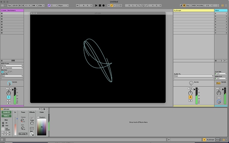Toggle the purple scale mode icon
The width and height of the screenshot is (229, 143).
49,5
